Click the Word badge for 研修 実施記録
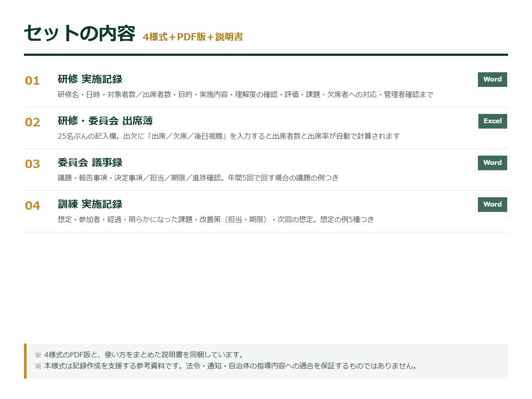This screenshot has width=532, height=399. tap(492, 79)
